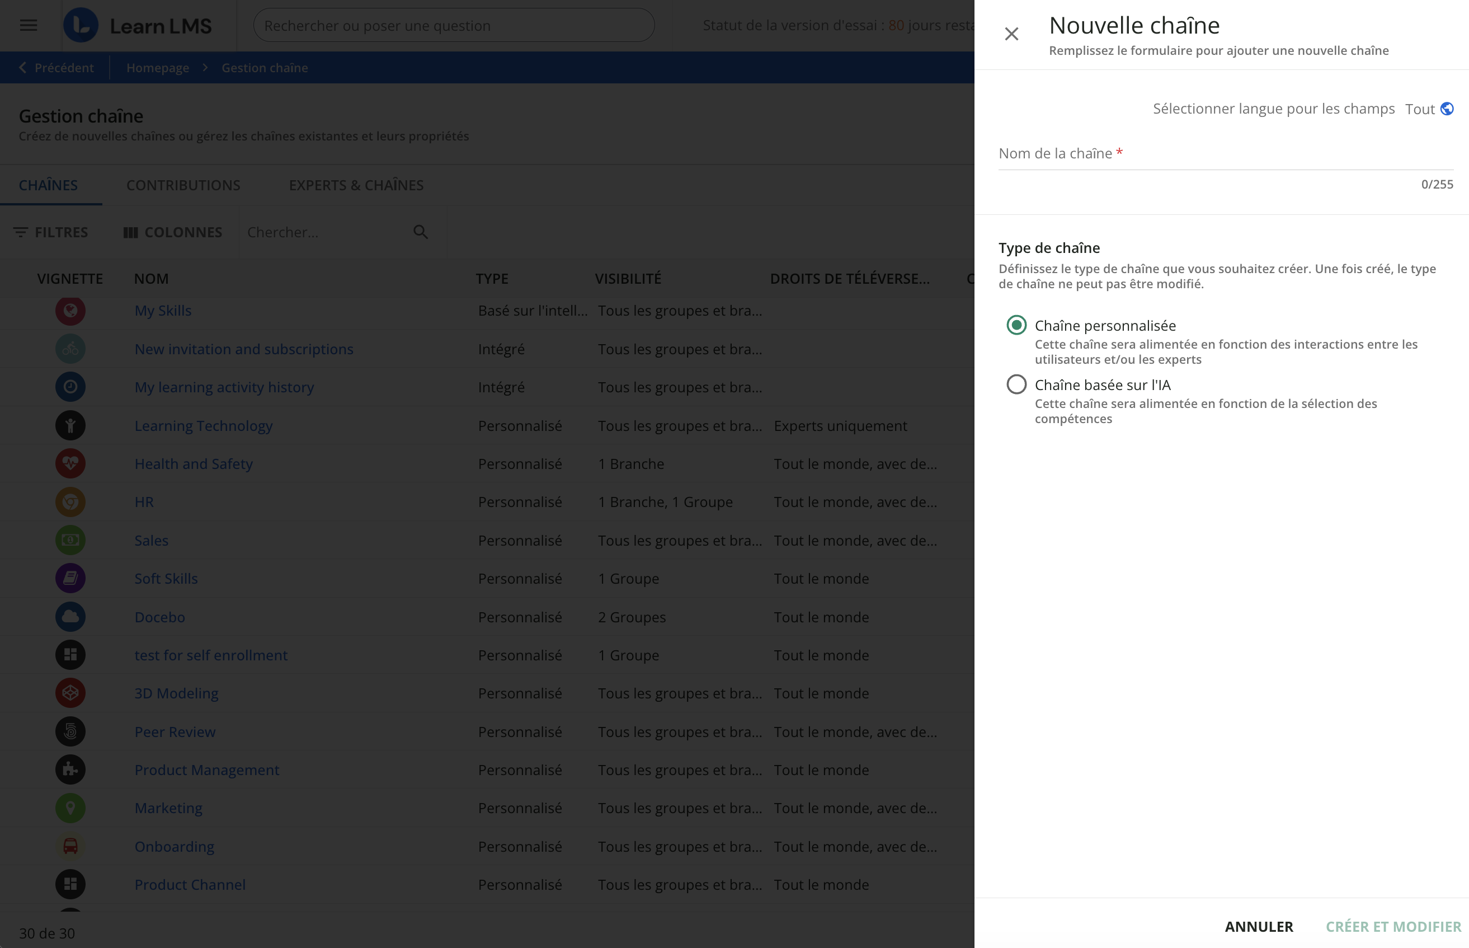Image resolution: width=1469 pixels, height=948 pixels.
Task: Click the Docebo cloud channel icon
Action: 70,617
